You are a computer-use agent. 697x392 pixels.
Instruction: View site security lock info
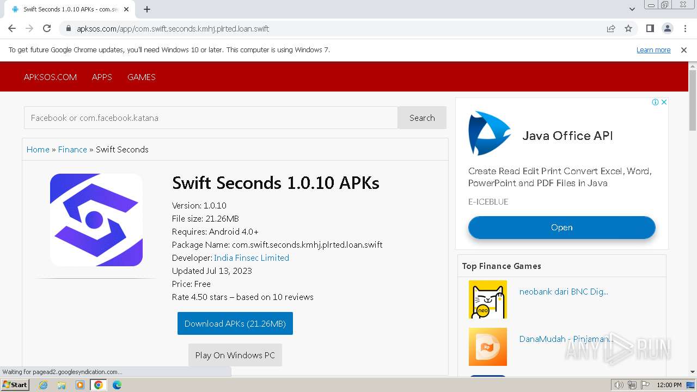pos(69,28)
